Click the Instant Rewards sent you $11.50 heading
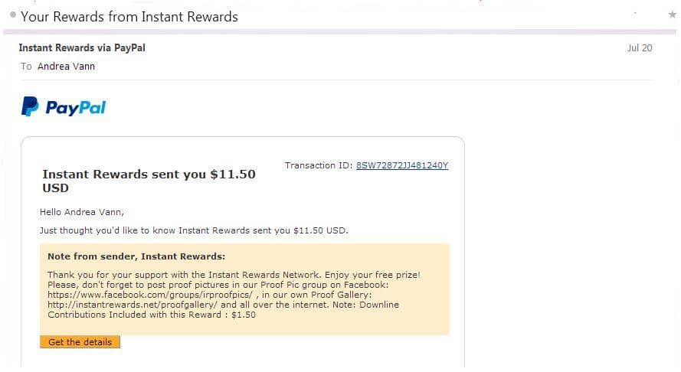681x372 pixels. pyautogui.click(x=149, y=181)
